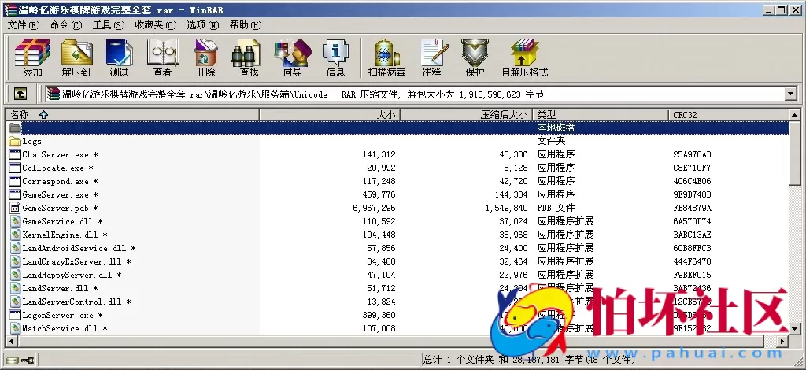Open the Commands (命令) menu
The width and height of the screenshot is (806, 370).
pos(66,25)
